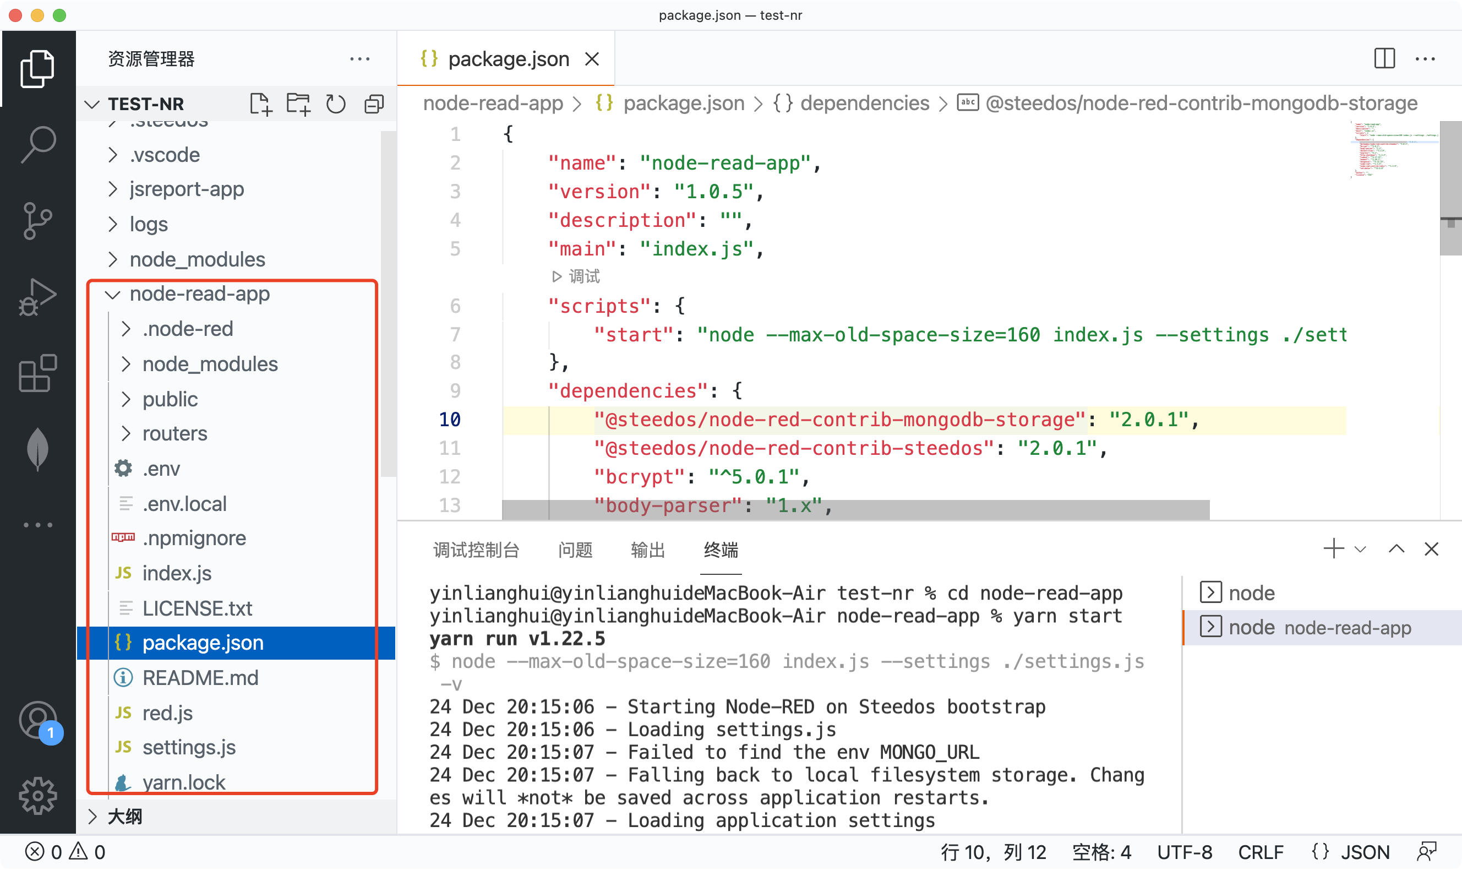1462x870 pixels.
Task: Open the MongoDB leaf view
Action: click(37, 449)
